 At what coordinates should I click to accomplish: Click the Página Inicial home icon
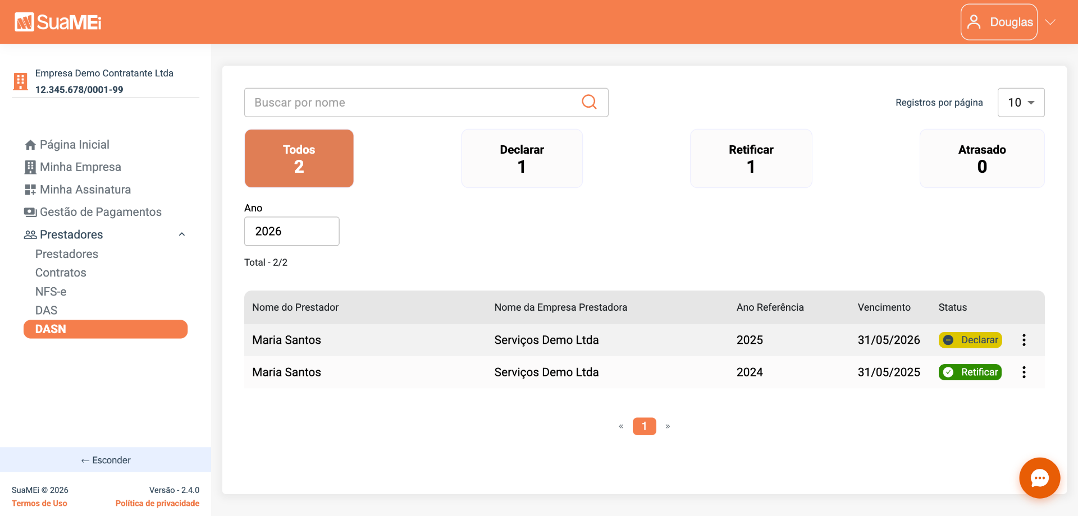pyautogui.click(x=30, y=145)
